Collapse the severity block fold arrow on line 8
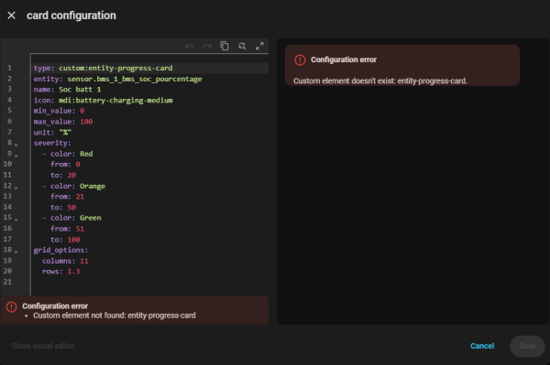Image resolution: width=550 pixels, height=365 pixels. [x=16, y=145]
